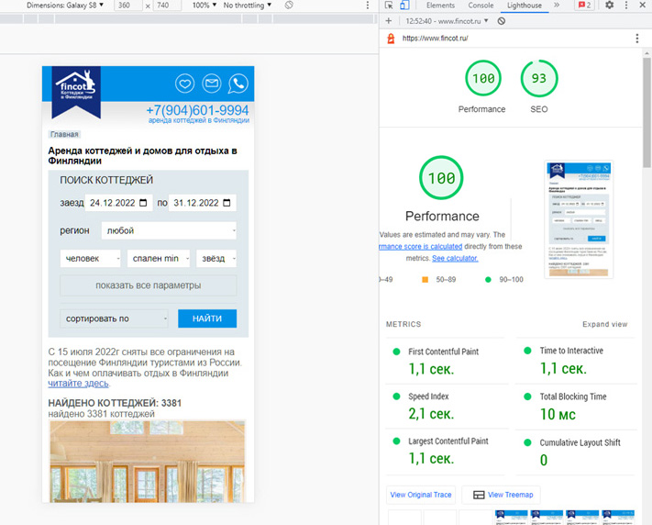Click the First Contentful Paint metric
This screenshot has height=525, width=652.
click(445, 361)
